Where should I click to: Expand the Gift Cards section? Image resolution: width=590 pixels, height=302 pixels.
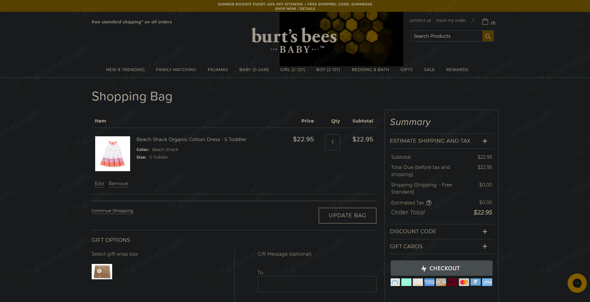(485, 246)
